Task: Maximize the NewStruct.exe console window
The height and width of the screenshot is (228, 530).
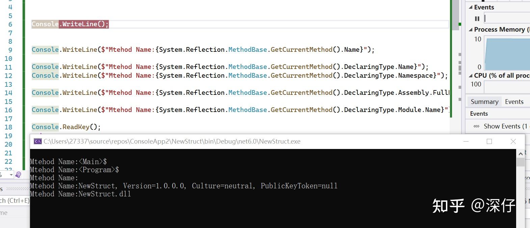Action: click(489, 142)
